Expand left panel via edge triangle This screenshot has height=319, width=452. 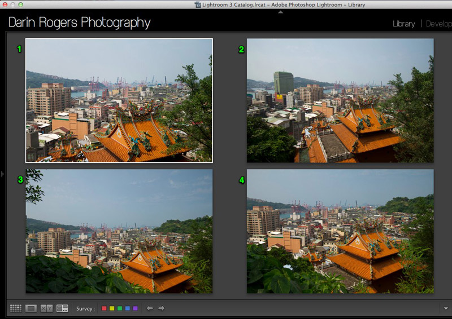[x=2, y=174]
